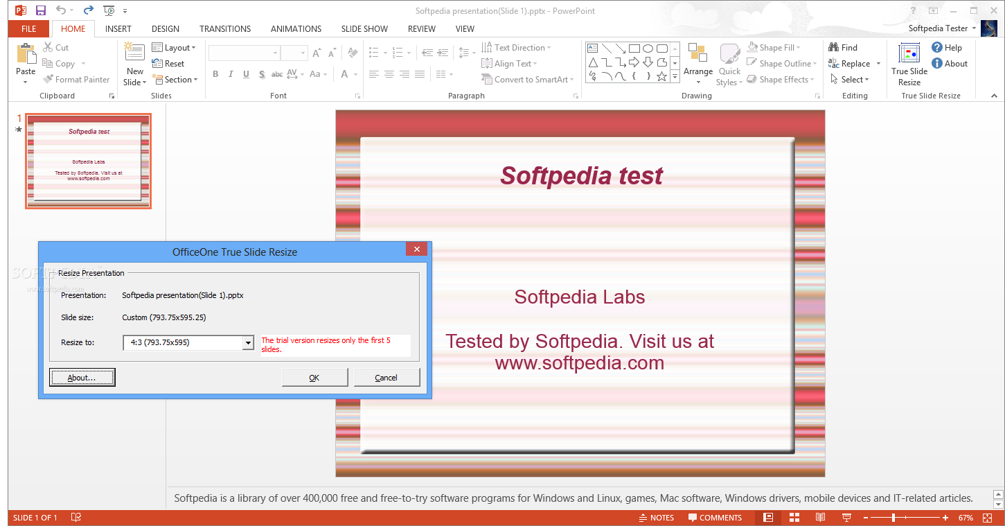The height and width of the screenshot is (526, 1005).
Task: Switch to Normal view in the status bar
Action: 768,518
